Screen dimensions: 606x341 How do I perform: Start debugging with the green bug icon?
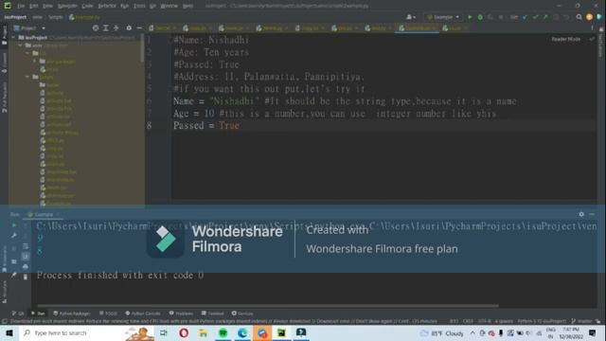click(x=480, y=17)
